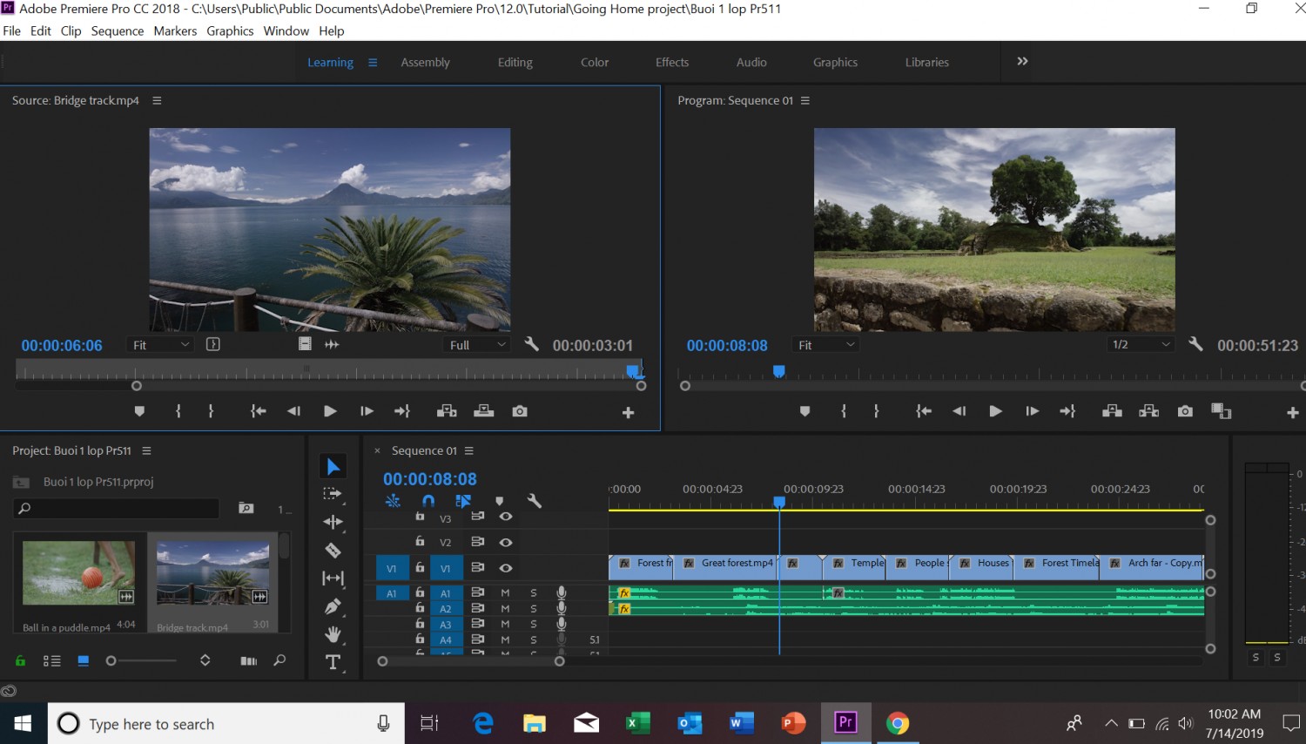Play the clip in the Source monitor

click(330, 411)
